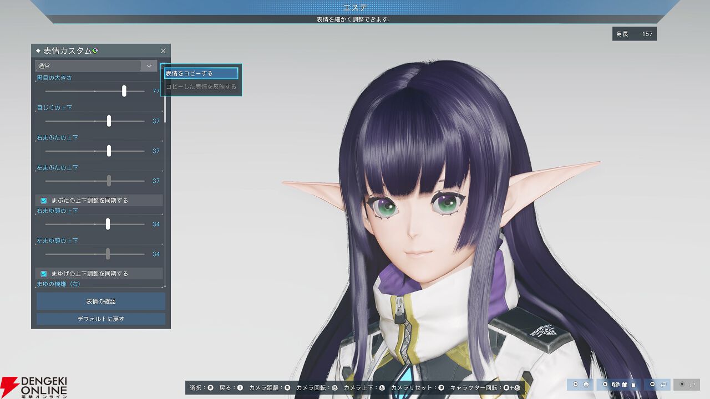This screenshot has width=710, height=399.
Task: Click the 左まゆ頭の上下 slider handle
Action: tap(108, 254)
